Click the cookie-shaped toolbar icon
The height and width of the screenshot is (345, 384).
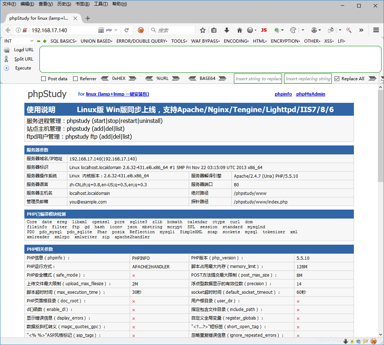coord(293,30)
